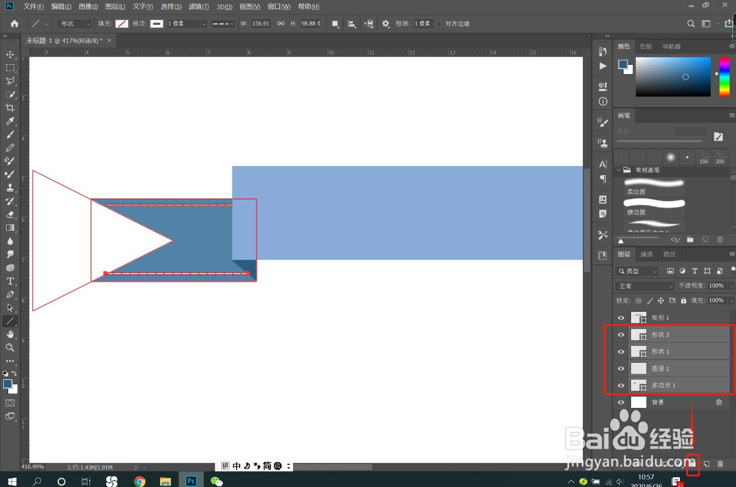Toggle link width and height icon
Image resolution: width=736 pixels, height=487 pixels.
coord(281,23)
